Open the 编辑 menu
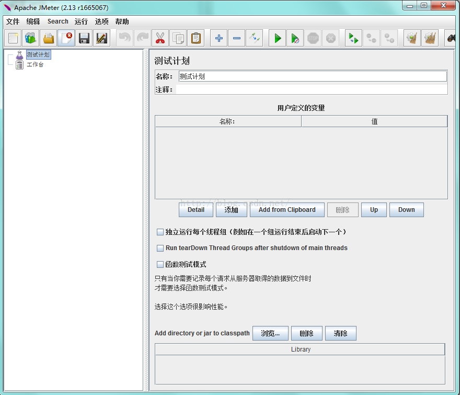Screen dimensions: 460x395 point(33,21)
